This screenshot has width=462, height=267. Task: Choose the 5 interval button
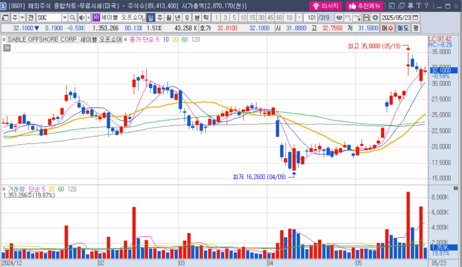point(234,18)
